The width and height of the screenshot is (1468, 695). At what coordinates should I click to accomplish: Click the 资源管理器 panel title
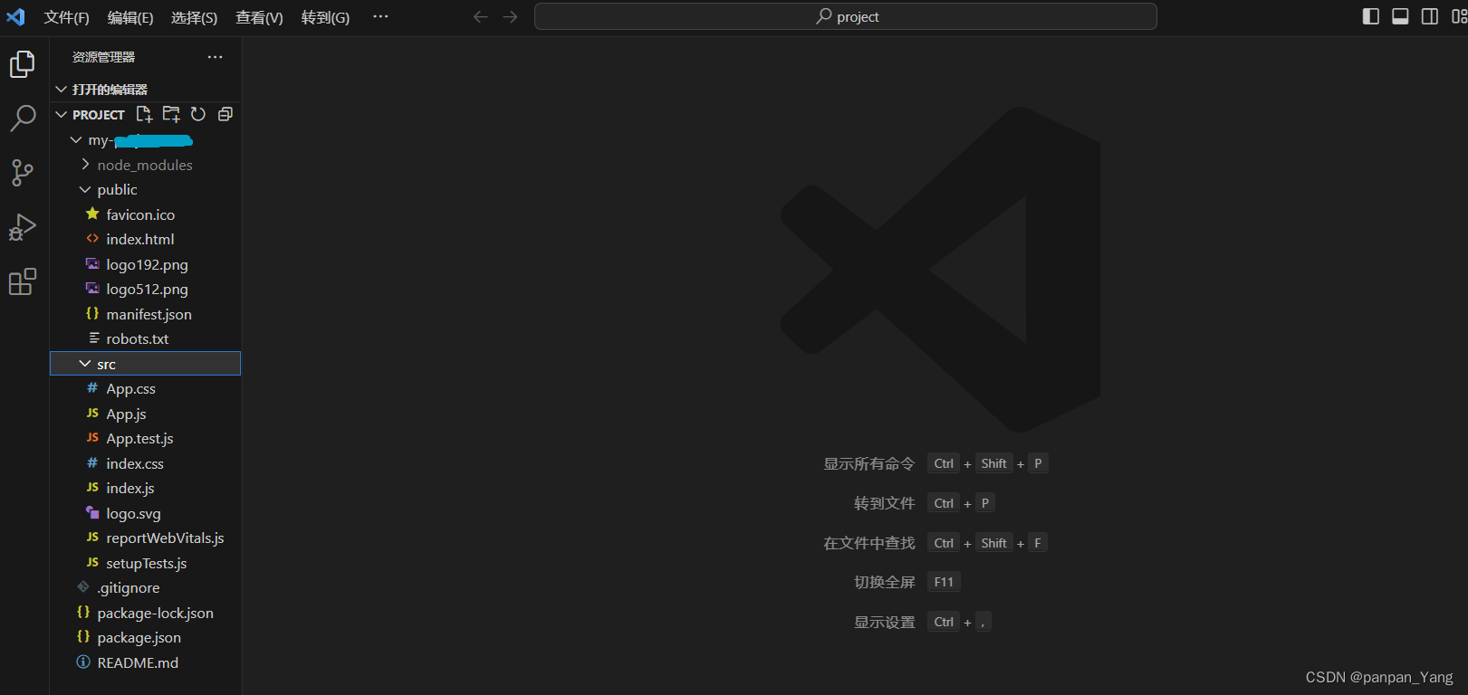click(x=103, y=57)
